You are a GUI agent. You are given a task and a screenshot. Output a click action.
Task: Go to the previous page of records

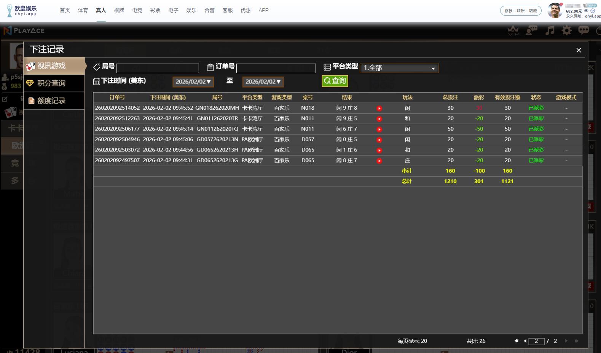525,341
